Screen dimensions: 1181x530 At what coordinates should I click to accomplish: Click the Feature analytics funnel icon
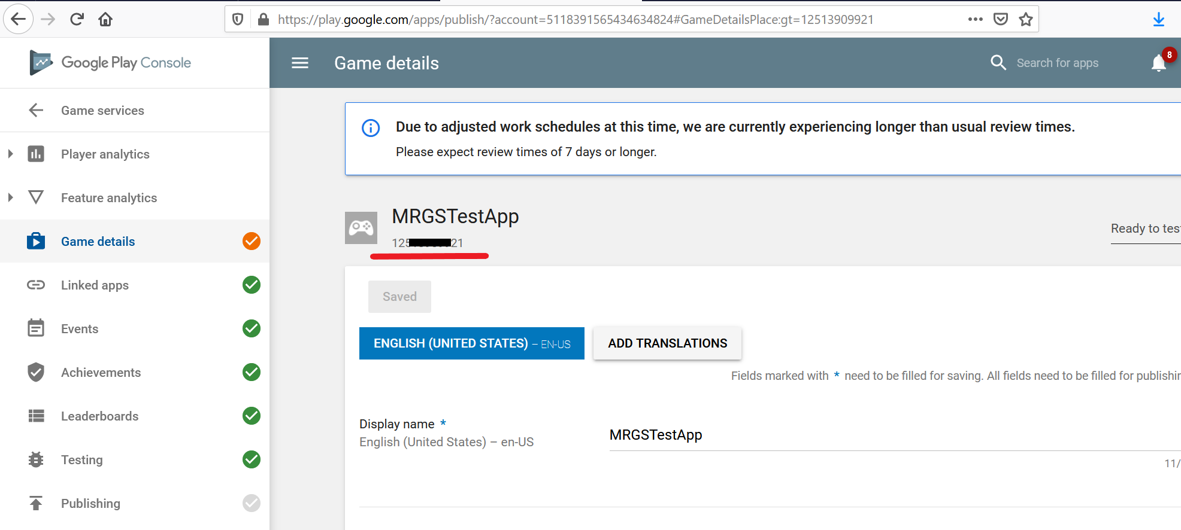[x=36, y=197]
